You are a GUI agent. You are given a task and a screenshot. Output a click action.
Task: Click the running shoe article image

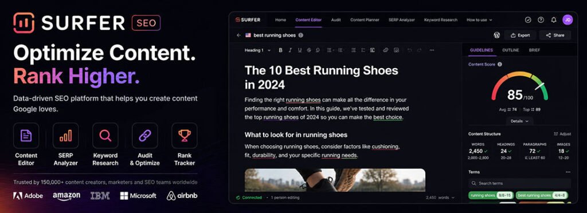[x=335, y=180]
